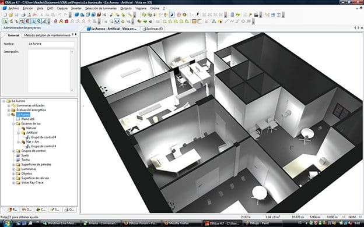Click the hierarchy tree icon in second toolbar
The height and width of the screenshot is (227, 364).
tap(213, 22)
